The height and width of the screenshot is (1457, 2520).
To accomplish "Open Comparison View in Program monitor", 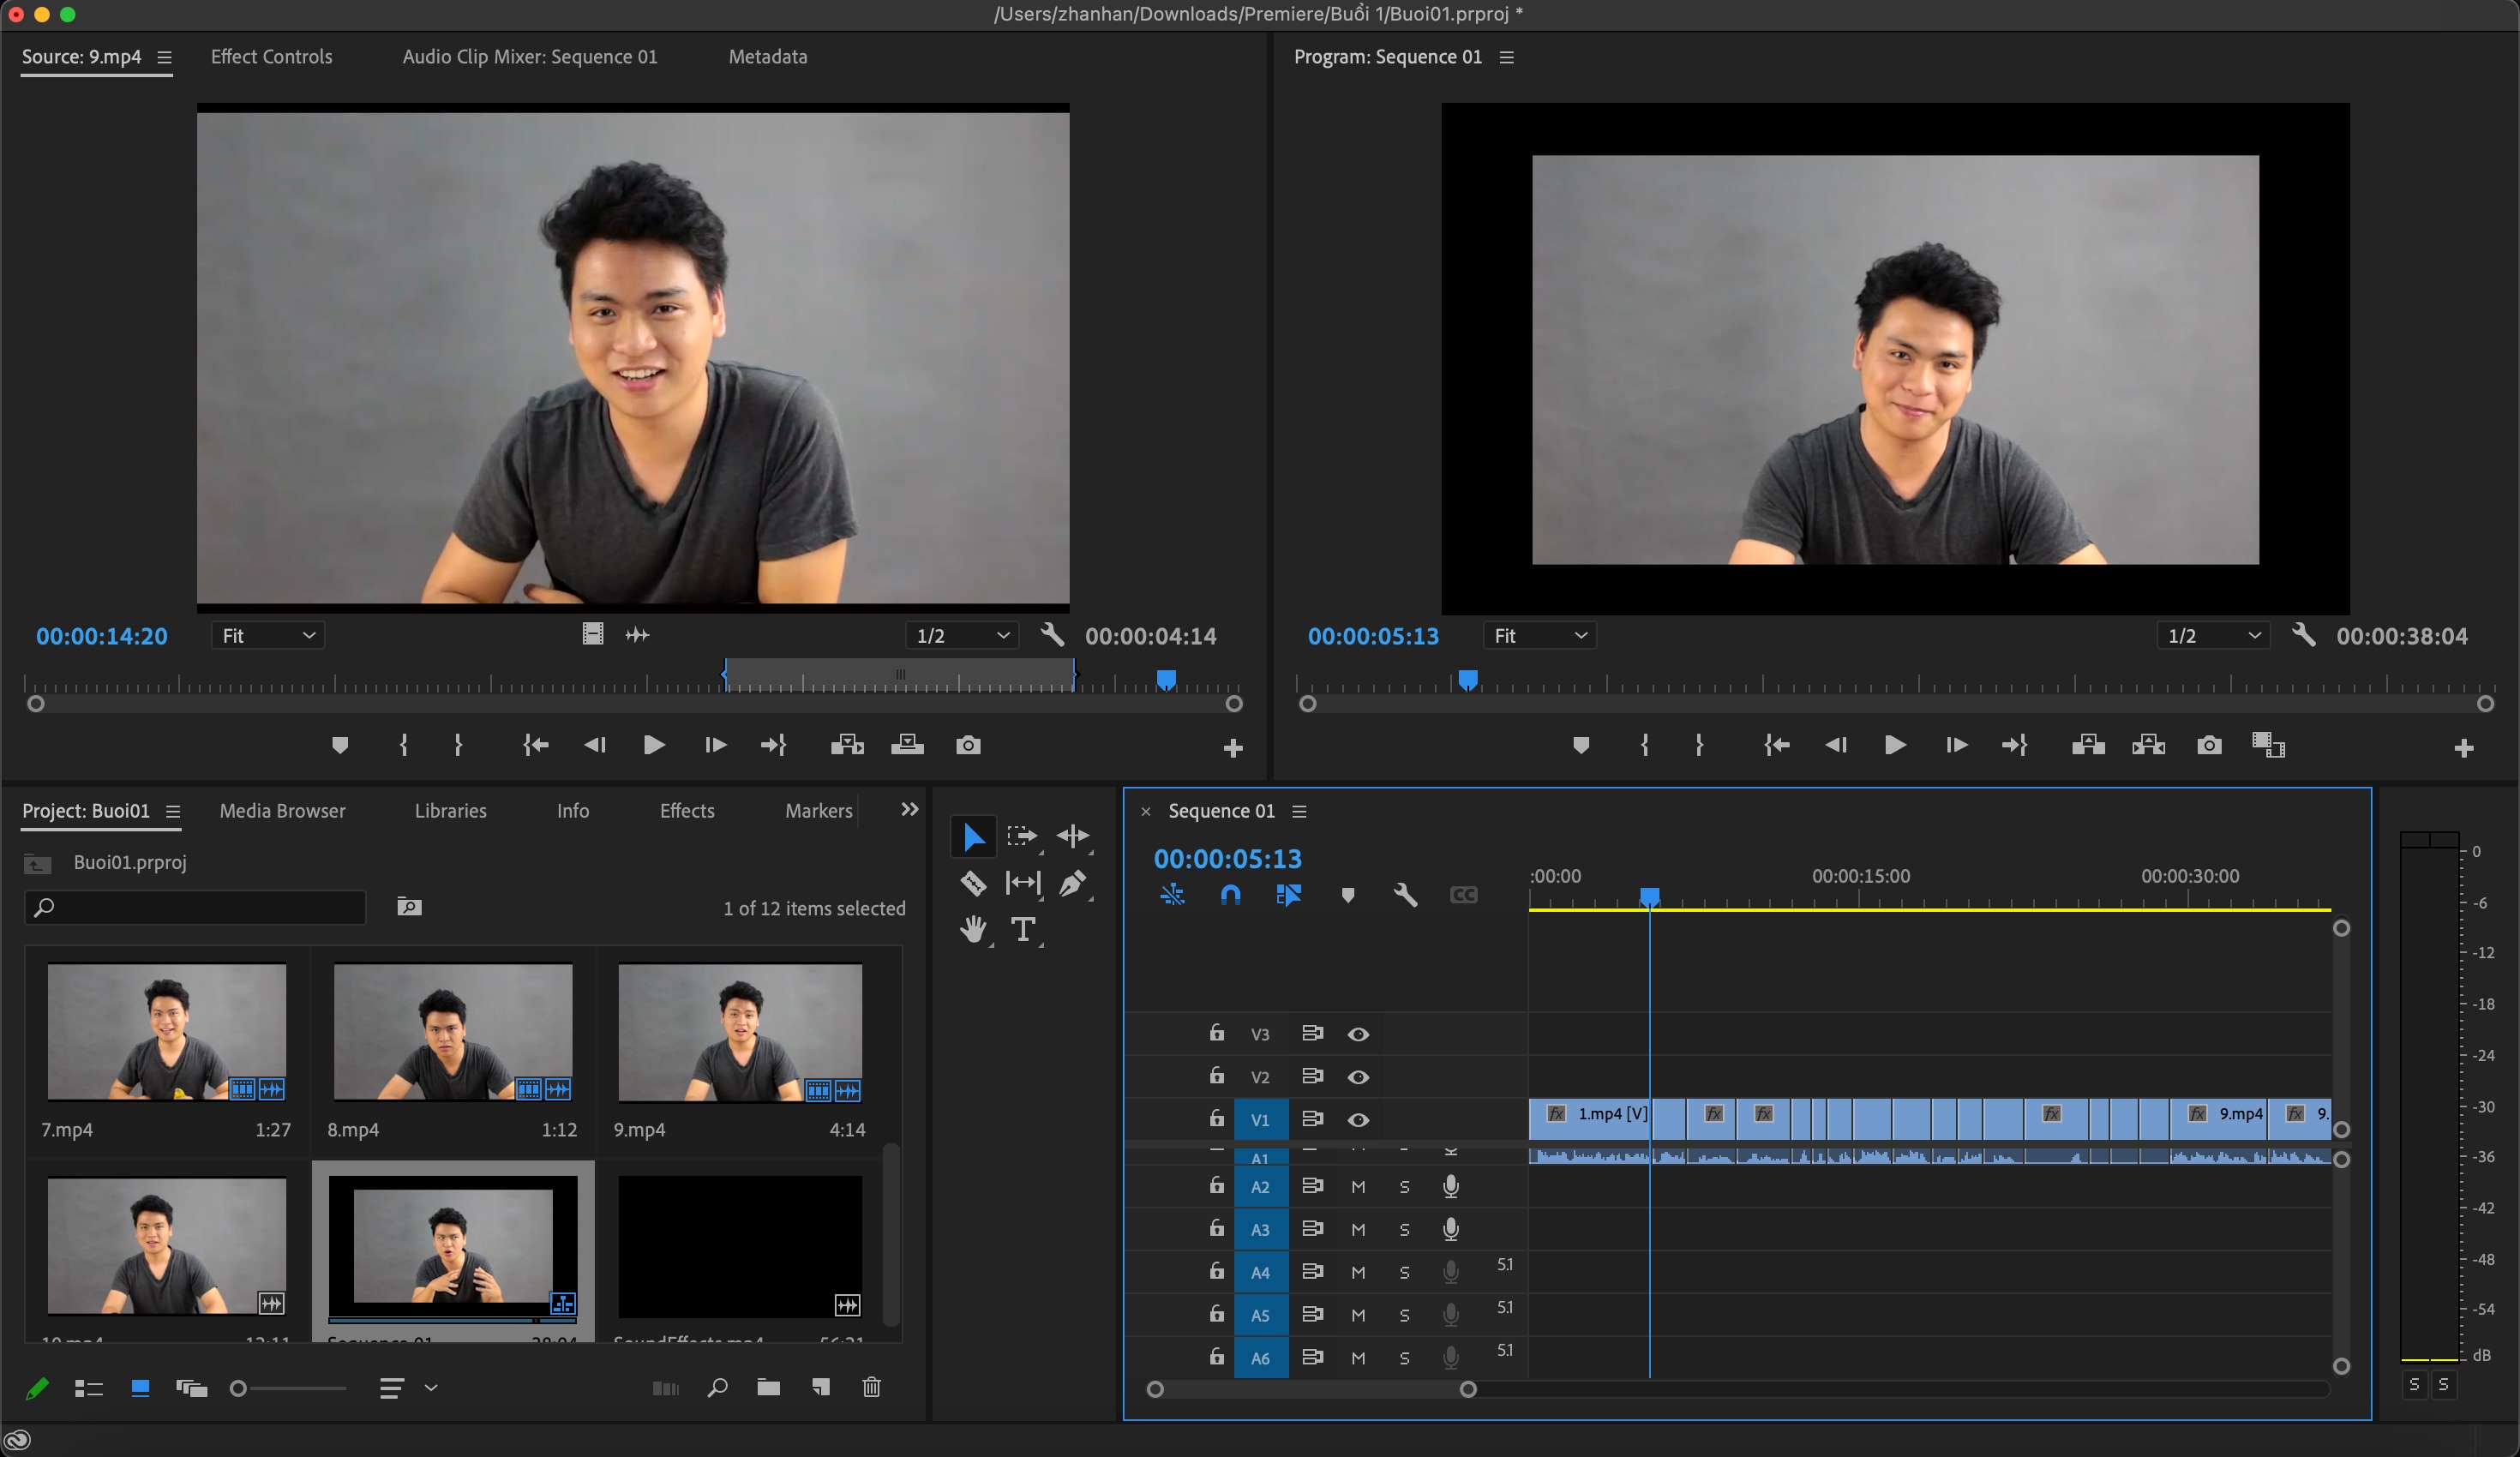I will (x=2268, y=745).
